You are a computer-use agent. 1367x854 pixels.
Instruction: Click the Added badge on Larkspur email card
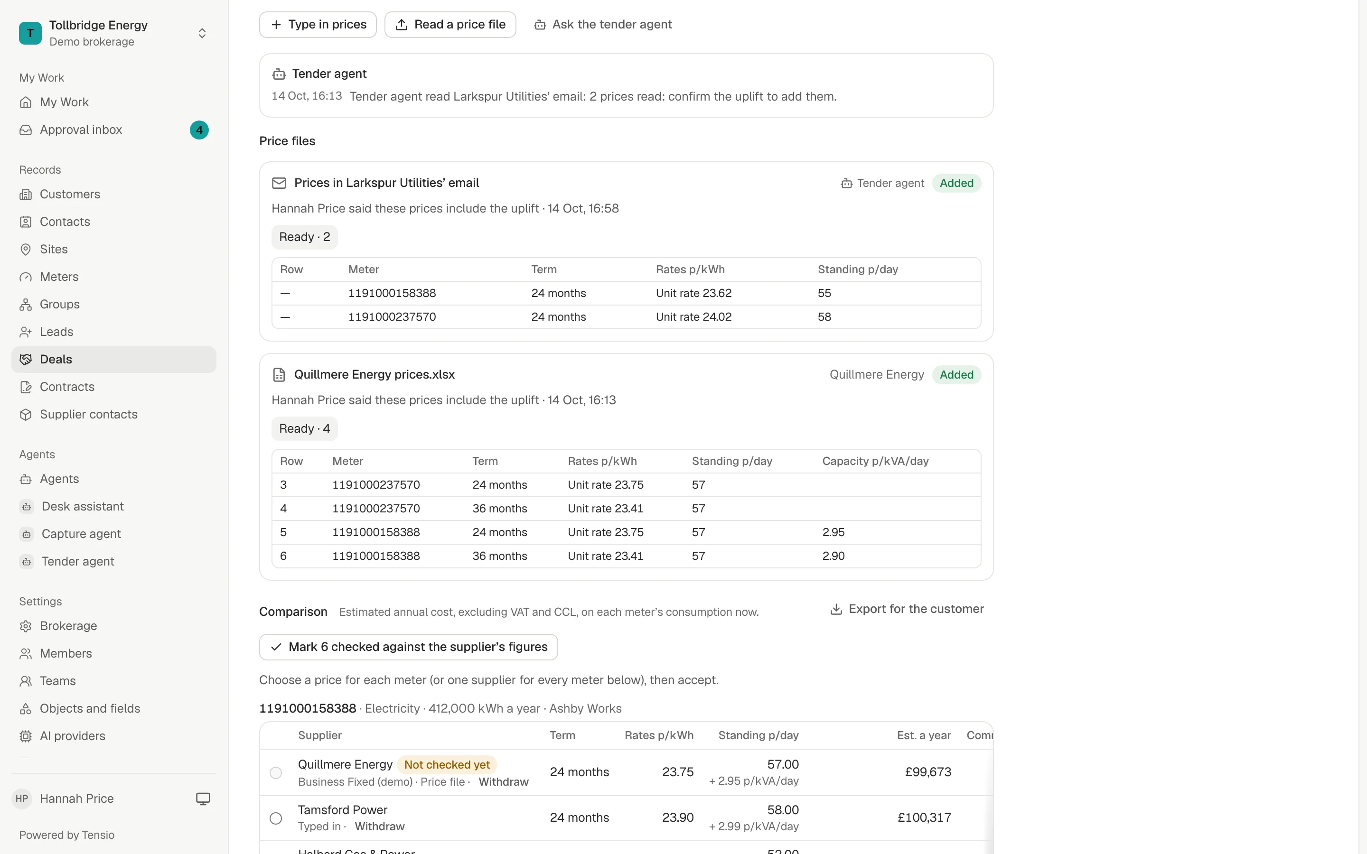956,183
